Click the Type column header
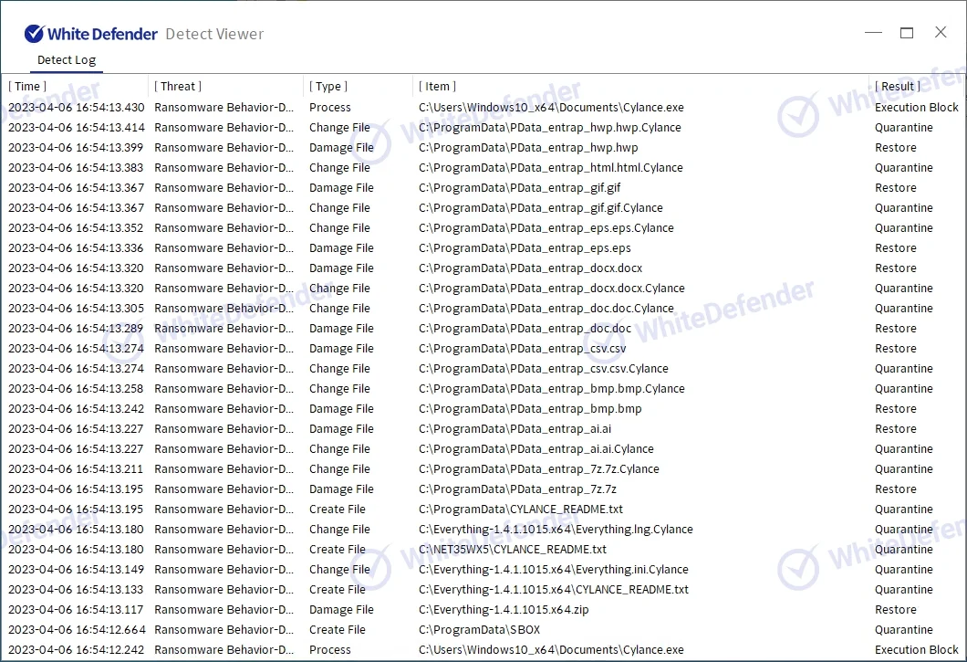967x662 pixels. pos(328,87)
